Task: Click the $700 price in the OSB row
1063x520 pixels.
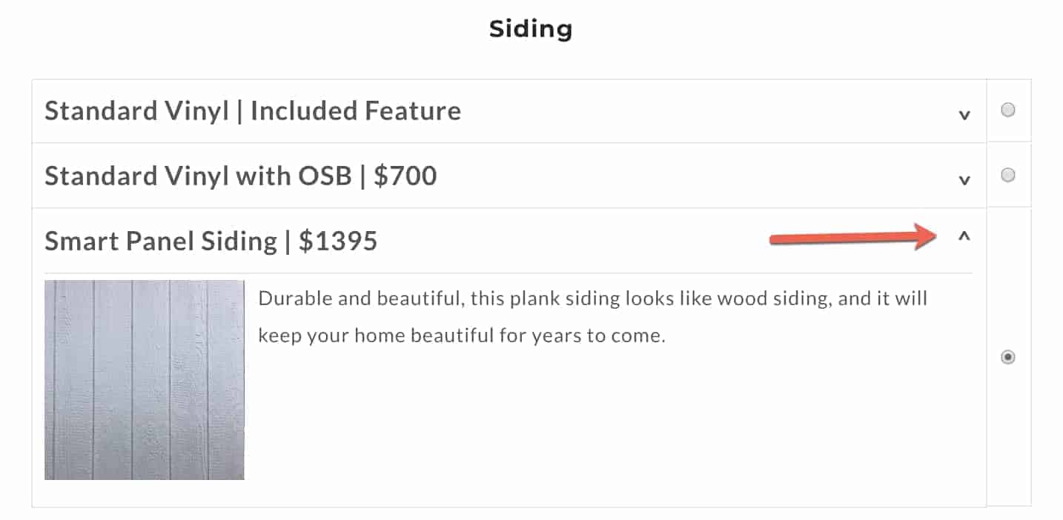Action: [405, 176]
